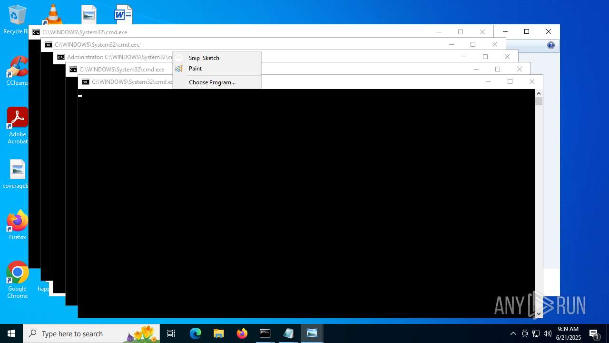The height and width of the screenshot is (343, 609).
Task: Open the Word document icon on desktop
Action: 123,15
